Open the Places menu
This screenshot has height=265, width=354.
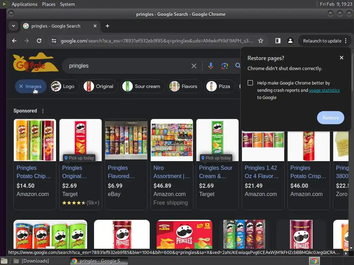click(48, 4)
